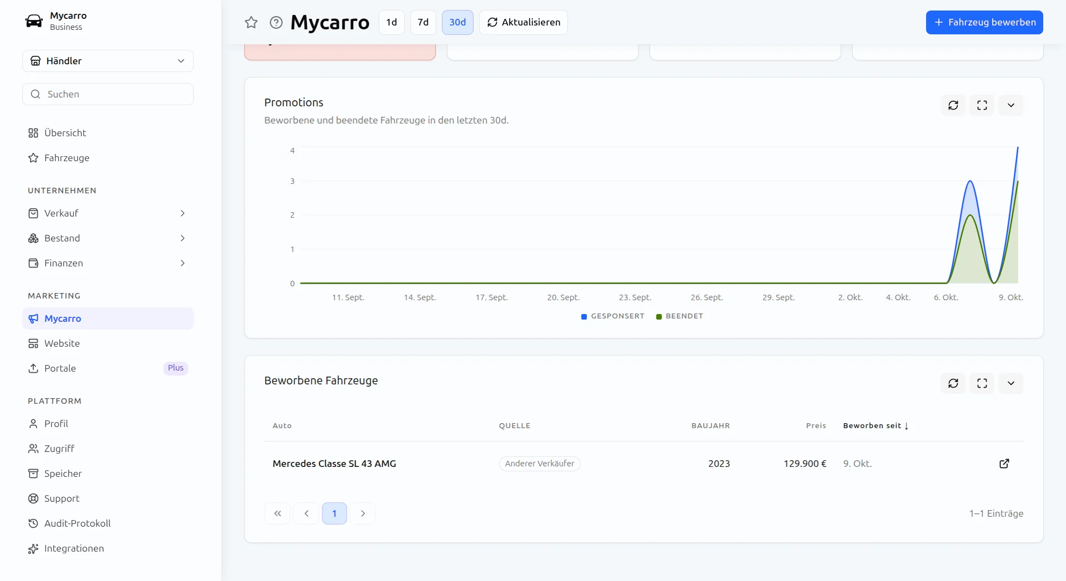Screen dimensions: 1066x581
Task: Toggle the GESPONSERT legend series
Action: tap(612, 316)
